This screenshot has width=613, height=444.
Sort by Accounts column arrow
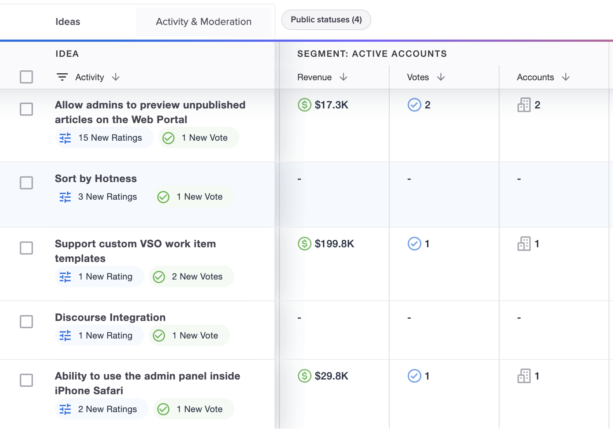[x=566, y=77]
